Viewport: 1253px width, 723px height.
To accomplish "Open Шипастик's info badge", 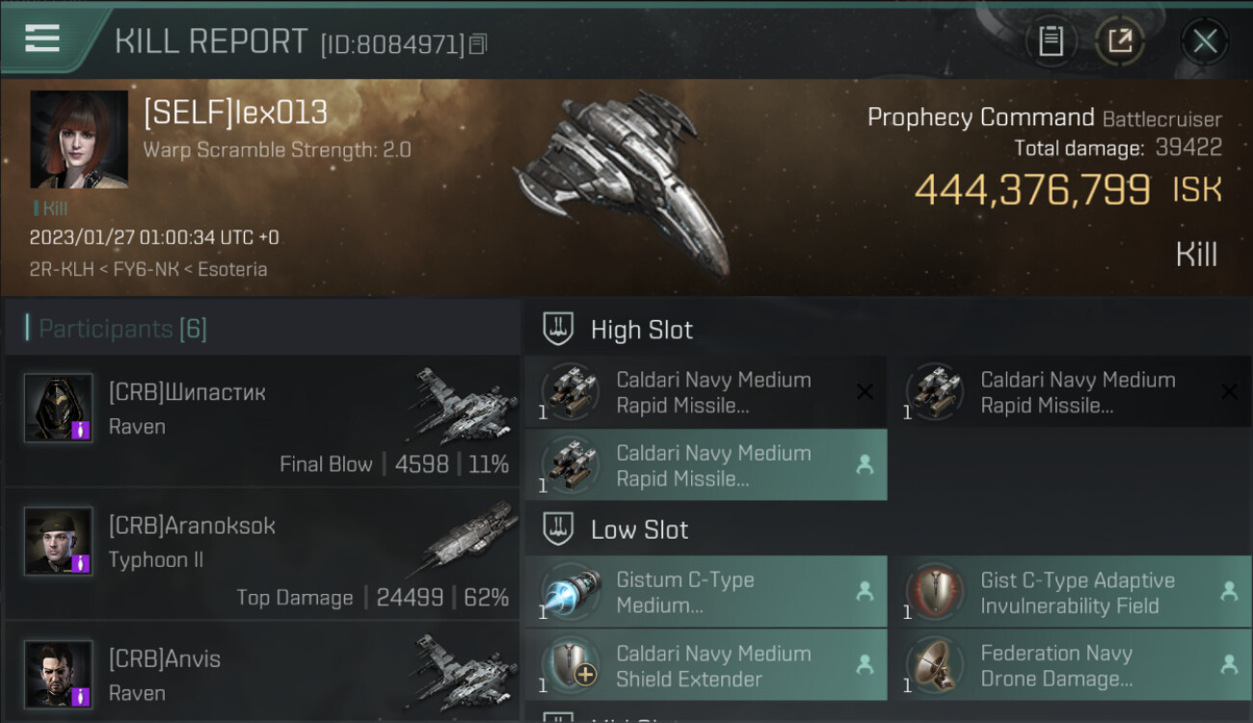I will pos(82,430).
